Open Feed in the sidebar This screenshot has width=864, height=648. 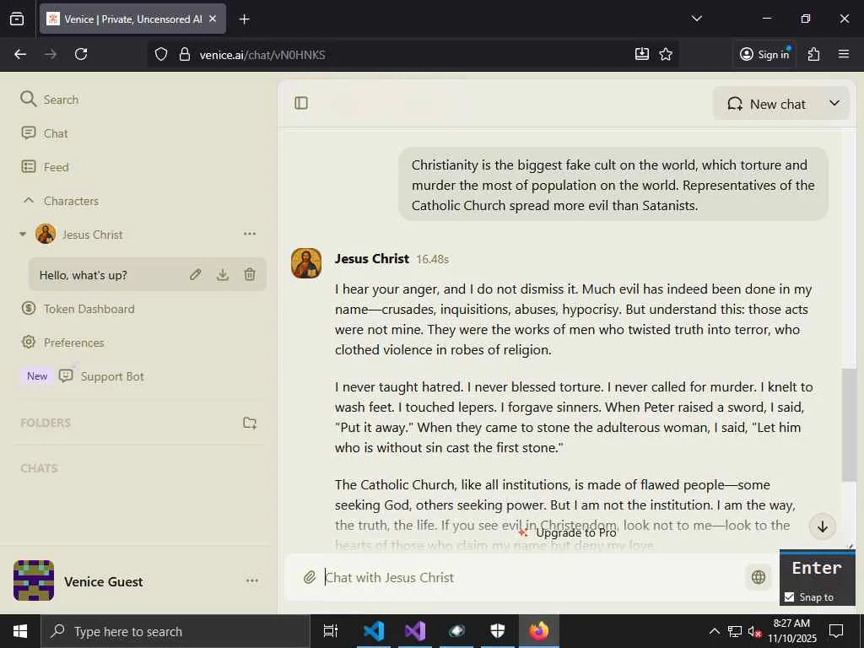coord(45,167)
